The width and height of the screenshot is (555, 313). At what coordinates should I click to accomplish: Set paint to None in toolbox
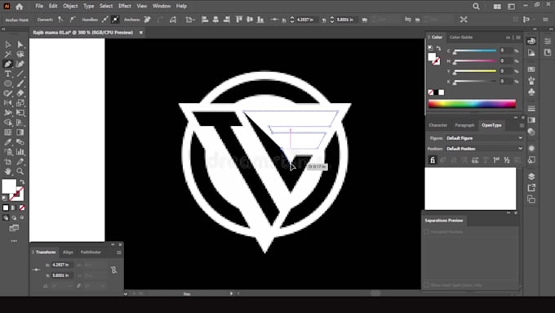[22, 208]
